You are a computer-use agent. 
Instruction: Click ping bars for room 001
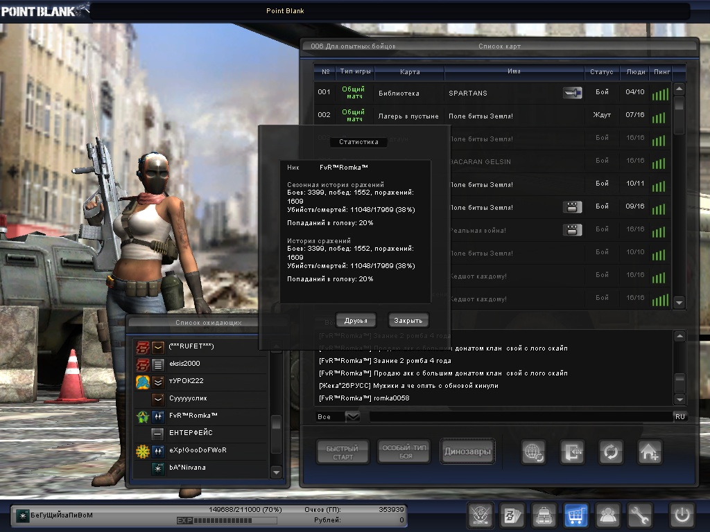tap(660, 94)
